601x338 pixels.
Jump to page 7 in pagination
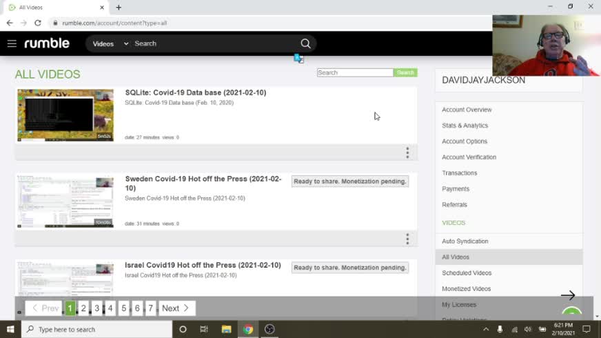click(x=150, y=308)
